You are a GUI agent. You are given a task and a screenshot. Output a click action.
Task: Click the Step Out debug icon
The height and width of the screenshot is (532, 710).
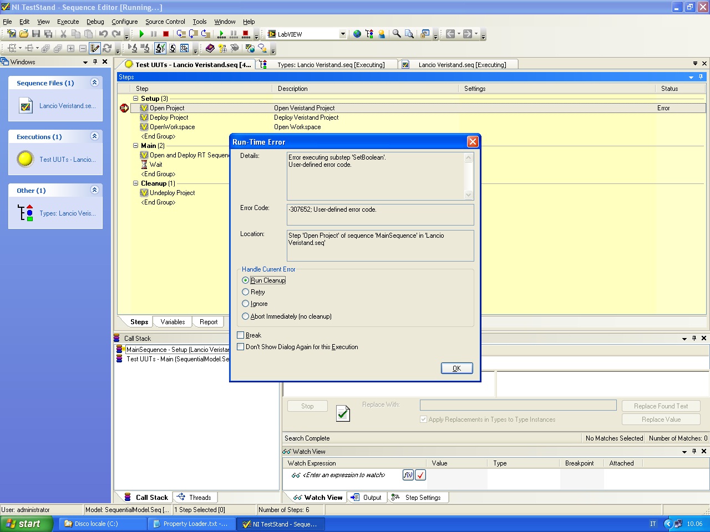pos(205,34)
